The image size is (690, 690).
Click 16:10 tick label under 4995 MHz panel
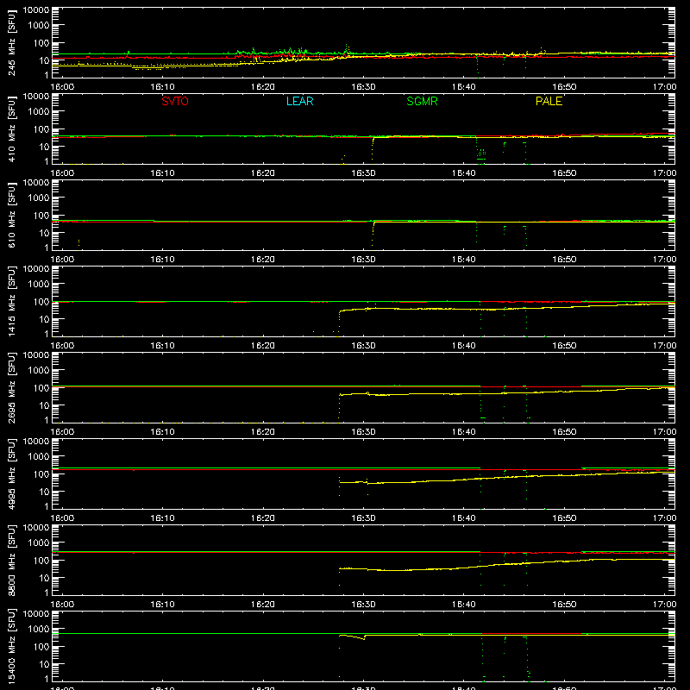163,518
